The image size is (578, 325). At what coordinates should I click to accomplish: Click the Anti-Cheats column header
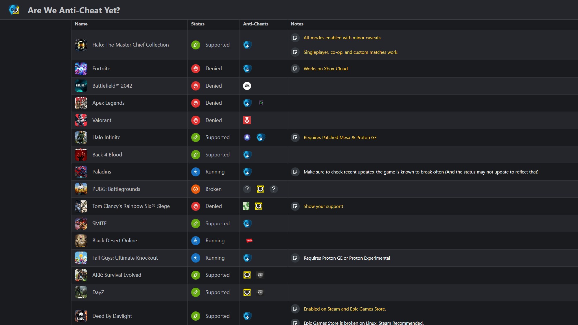[x=256, y=24]
